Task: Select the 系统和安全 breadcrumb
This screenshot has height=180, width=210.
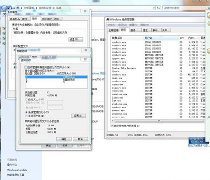Action: tap(45, 8)
